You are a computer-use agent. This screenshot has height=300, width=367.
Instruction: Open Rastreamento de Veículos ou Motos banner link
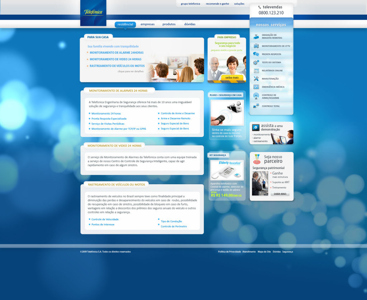(x=117, y=66)
